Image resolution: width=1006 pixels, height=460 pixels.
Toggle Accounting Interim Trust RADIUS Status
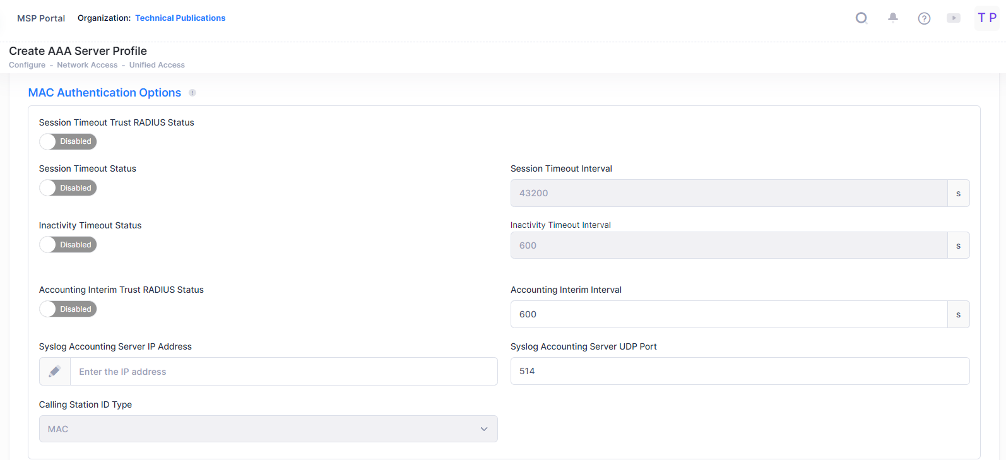click(x=68, y=309)
